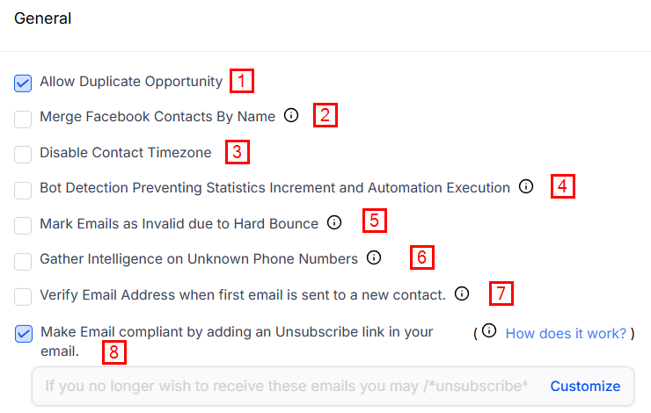The image size is (651, 413).
Task: Click info icon next to Verify Email Address
Action: tap(461, 293)
